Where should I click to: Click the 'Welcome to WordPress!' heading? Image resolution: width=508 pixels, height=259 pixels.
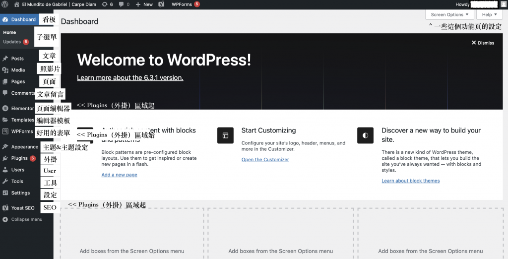coord(164,60)
